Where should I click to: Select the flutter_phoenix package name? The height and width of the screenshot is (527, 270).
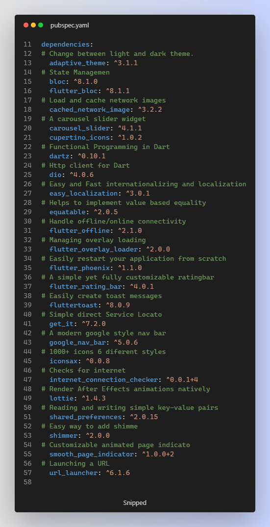pos(79,268)
